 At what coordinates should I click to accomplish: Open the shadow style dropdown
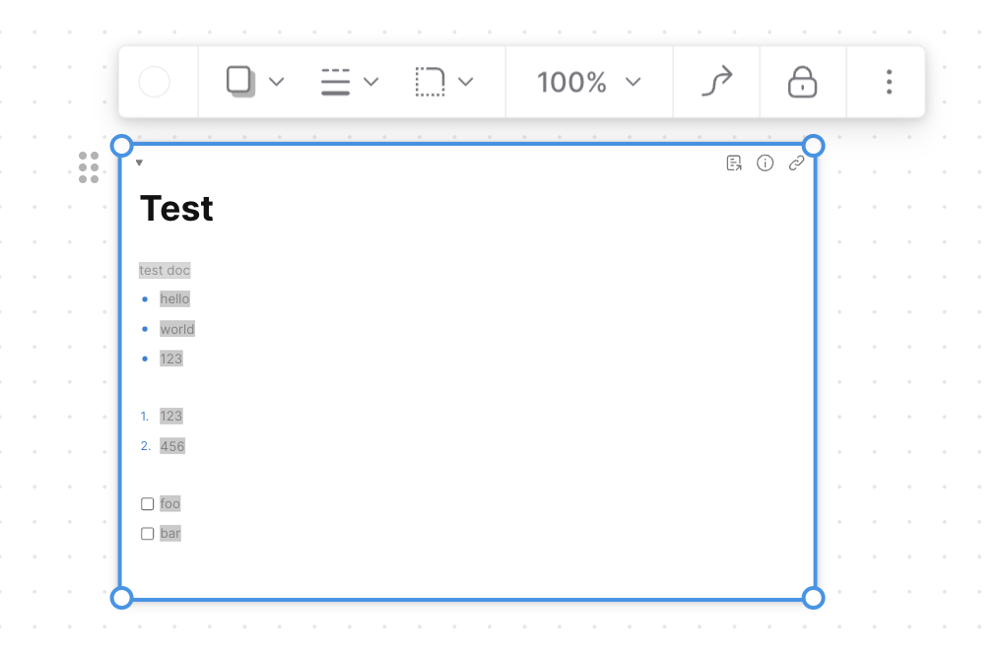[254, 82]
